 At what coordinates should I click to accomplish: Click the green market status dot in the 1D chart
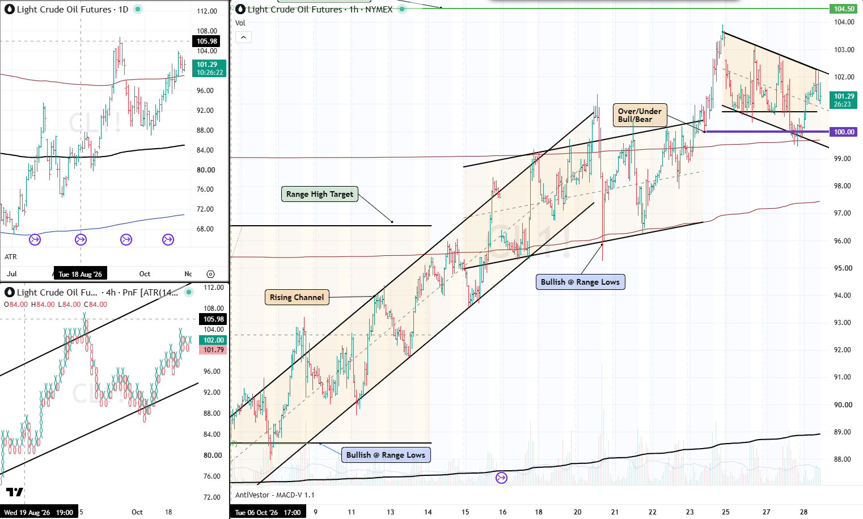click(138, 9)
